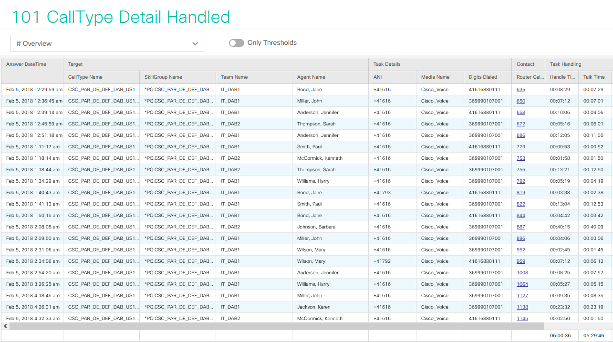613x342 pixels.
Task: Click the Media Name column header
Action: tap(440, 77)
